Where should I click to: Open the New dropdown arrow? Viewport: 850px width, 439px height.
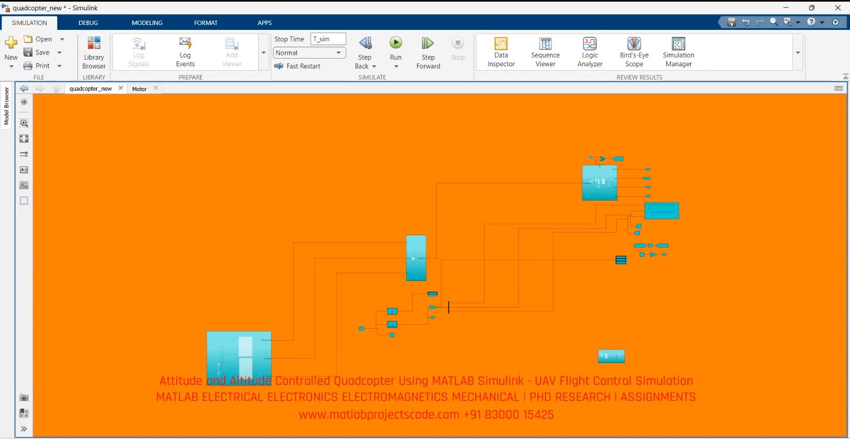[x=11, y=66]
